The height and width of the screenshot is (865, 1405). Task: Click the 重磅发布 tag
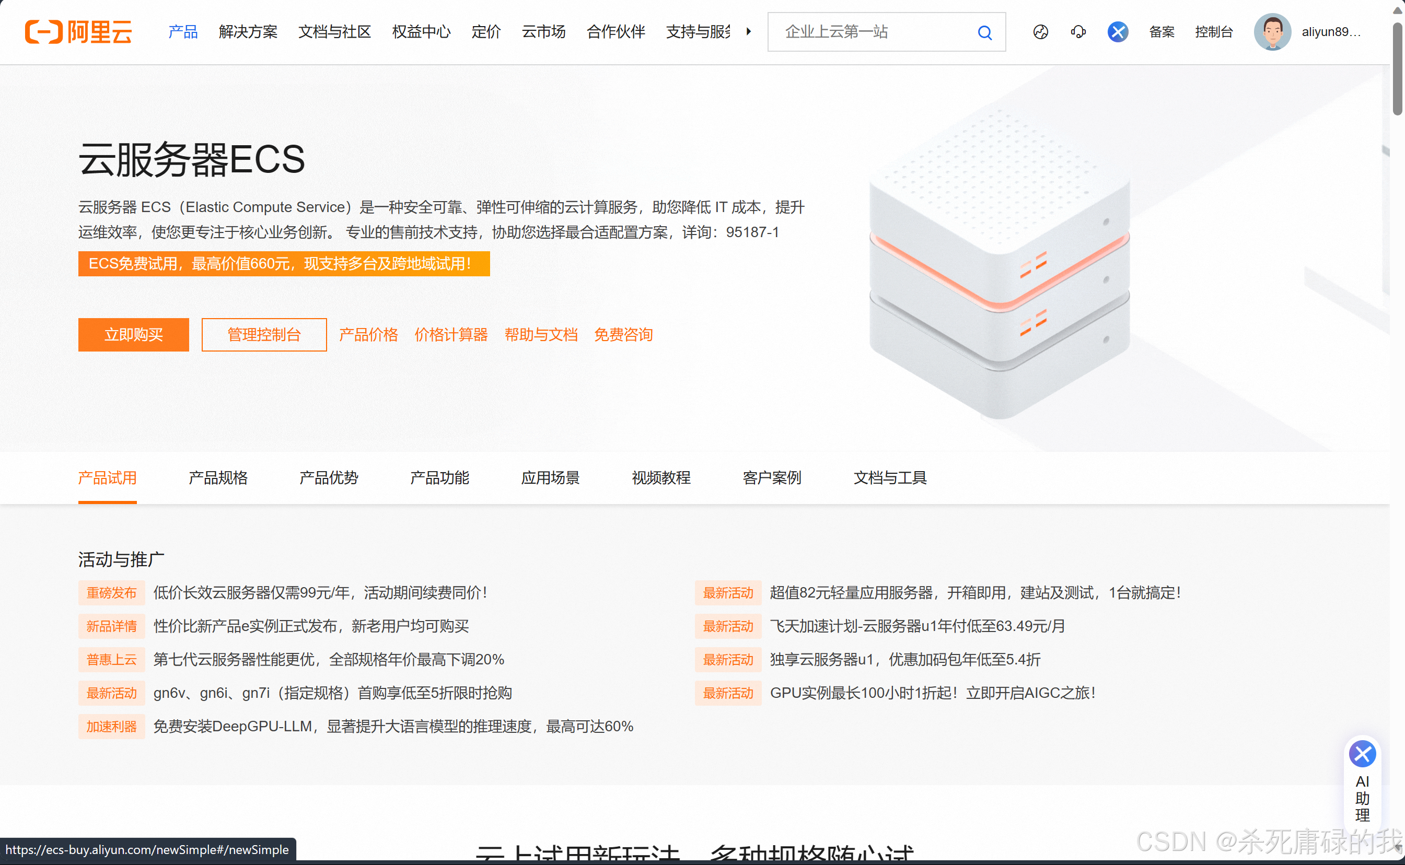[112, 593]
